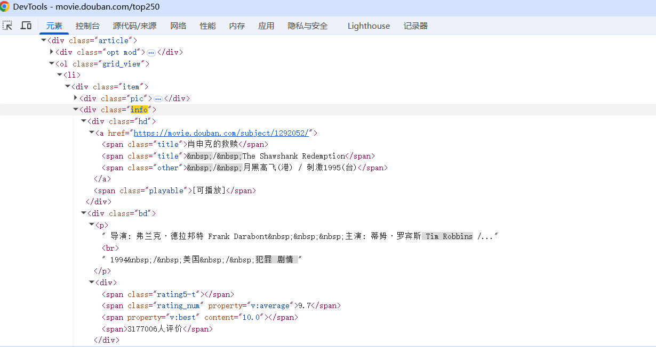
Task: Collapse the li element node
Action: [x=60, y=75]
